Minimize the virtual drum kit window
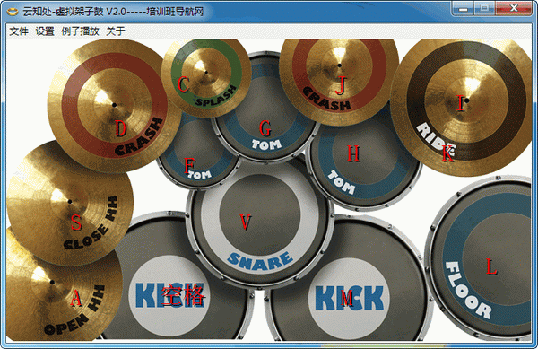This screenshot has width=538, height=349. 463,9
